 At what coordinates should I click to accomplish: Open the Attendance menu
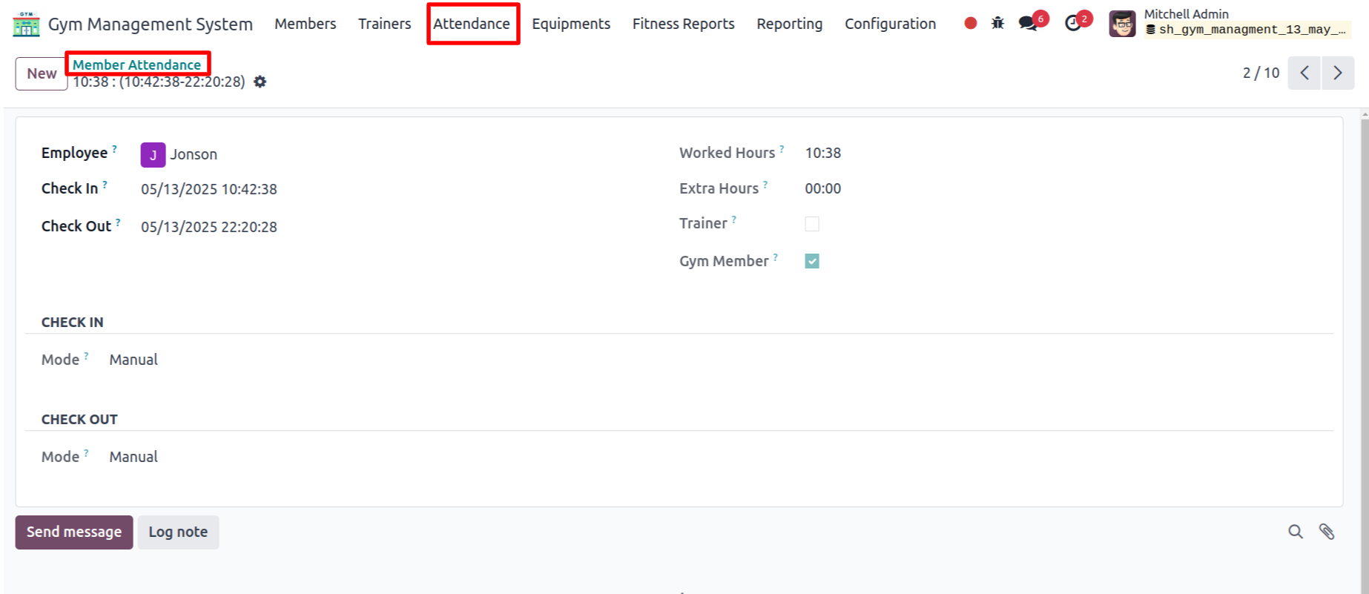pyautogui.click(x=472, y=24)
